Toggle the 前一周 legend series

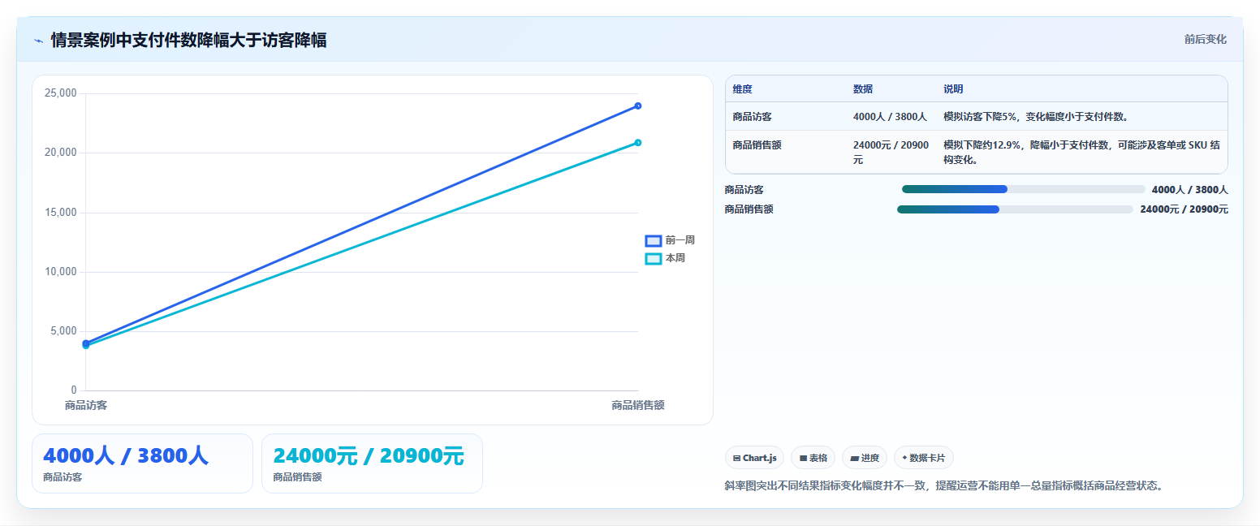[670, 240]
